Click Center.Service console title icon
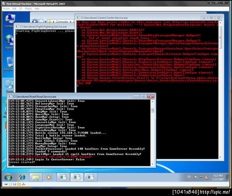 (78, 18)
